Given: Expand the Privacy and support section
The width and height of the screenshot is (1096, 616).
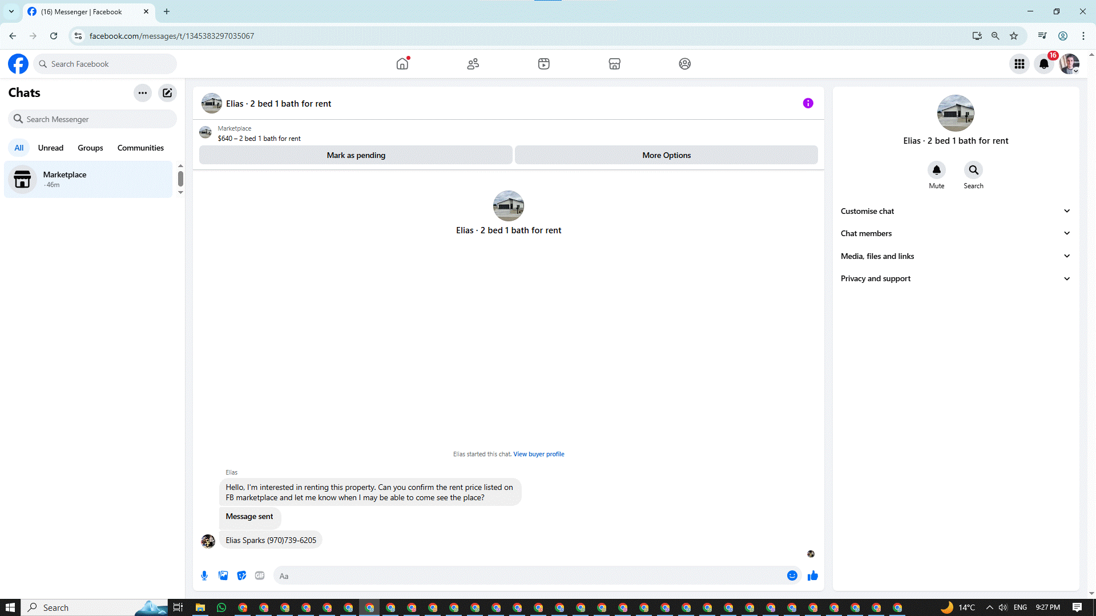Looking at the screenshot, I should 956,278.
